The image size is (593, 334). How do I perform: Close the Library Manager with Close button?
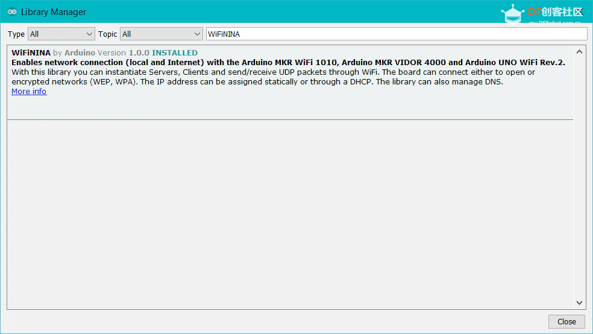pos(566,321)
